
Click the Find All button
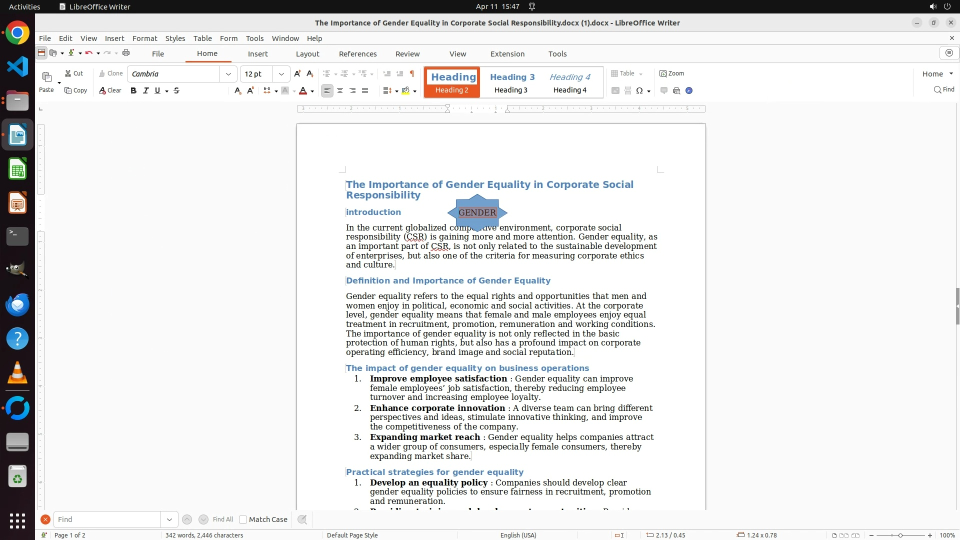(x=222, y=519)
